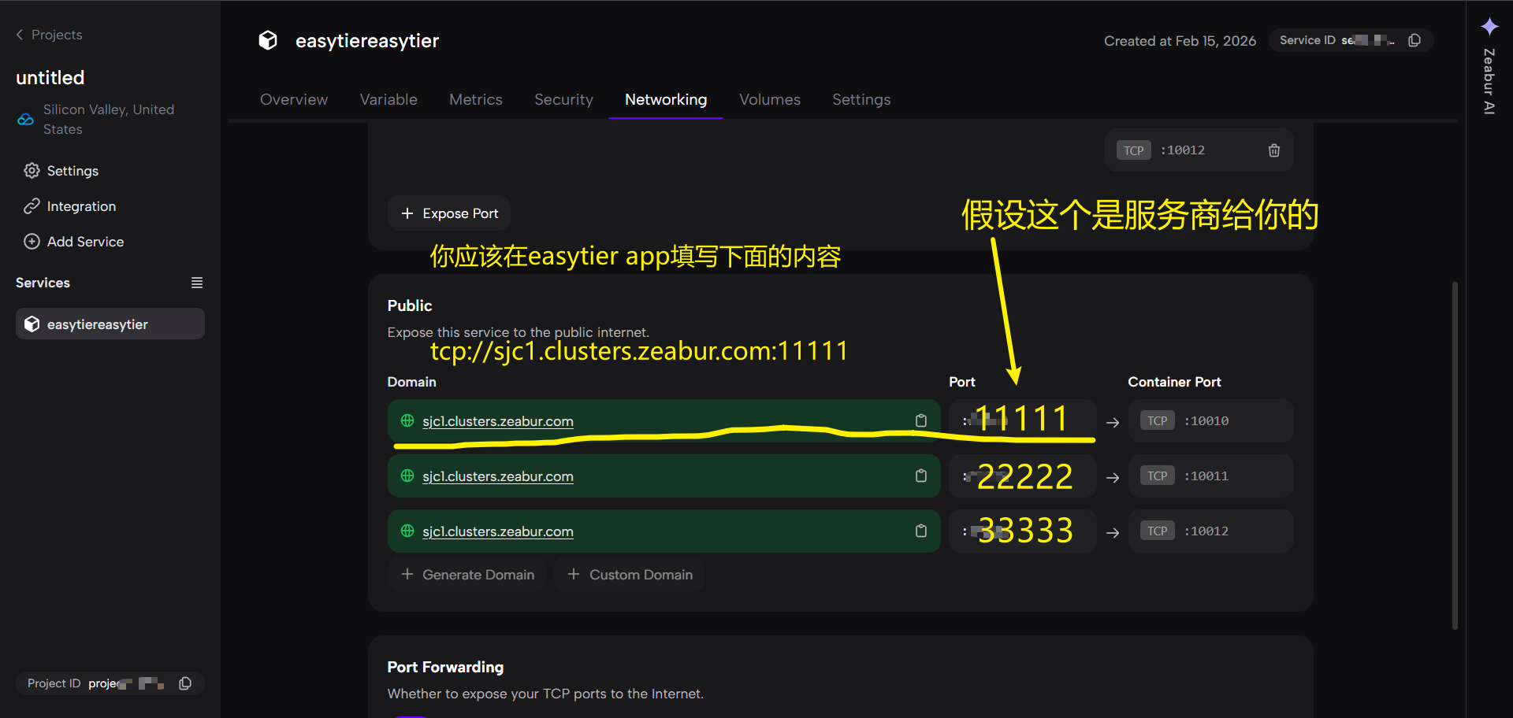Viewport: 1513px width, 718px height.
Task: Select easytiereasytier service in sidebar
Action: (x=110, y=324)
